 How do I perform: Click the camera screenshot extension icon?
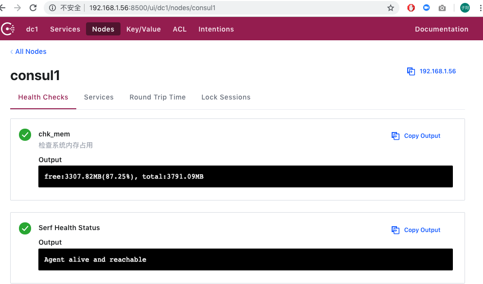tap(442, 8)
